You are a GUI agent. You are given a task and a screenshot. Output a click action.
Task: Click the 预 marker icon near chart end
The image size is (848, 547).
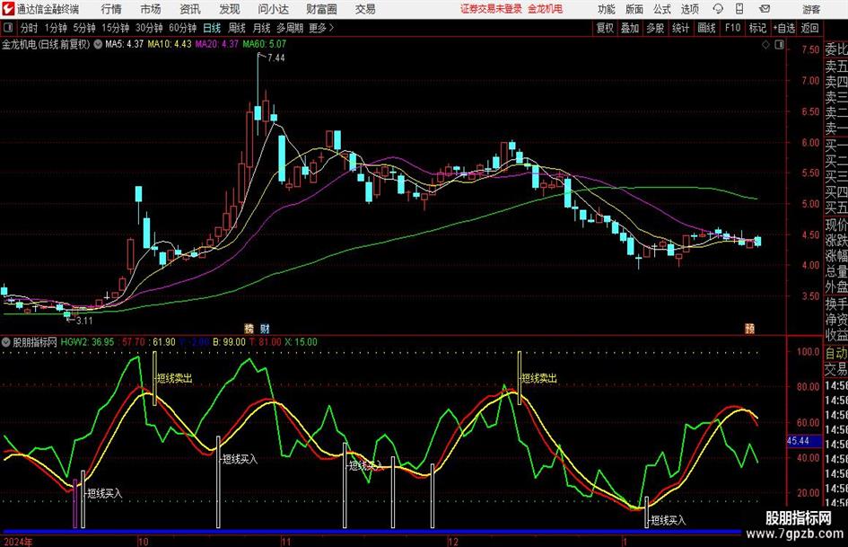749,328
